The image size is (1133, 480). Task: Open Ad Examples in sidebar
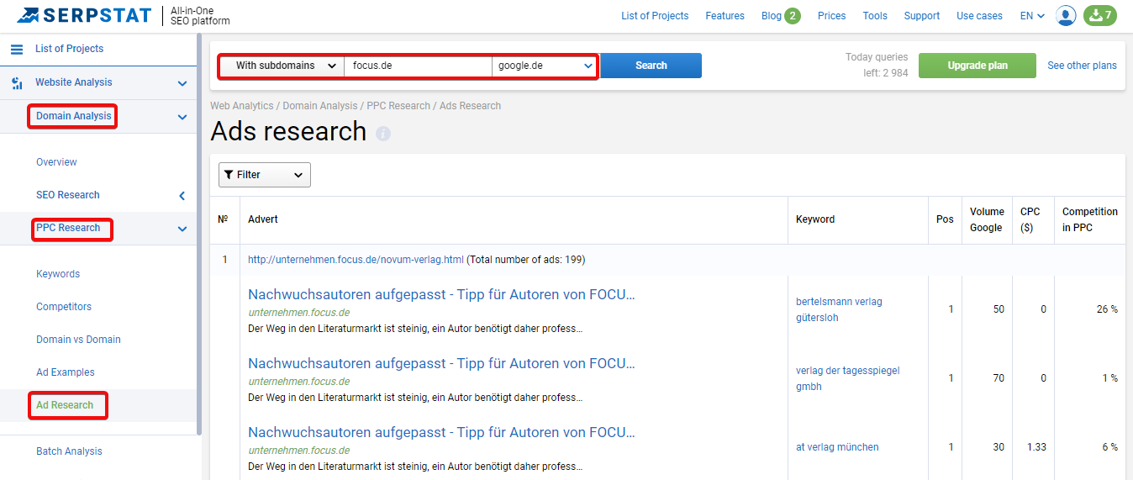[x=66, y=372]
